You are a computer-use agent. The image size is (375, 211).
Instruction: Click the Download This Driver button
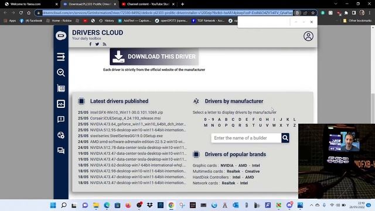coord(154,57)
